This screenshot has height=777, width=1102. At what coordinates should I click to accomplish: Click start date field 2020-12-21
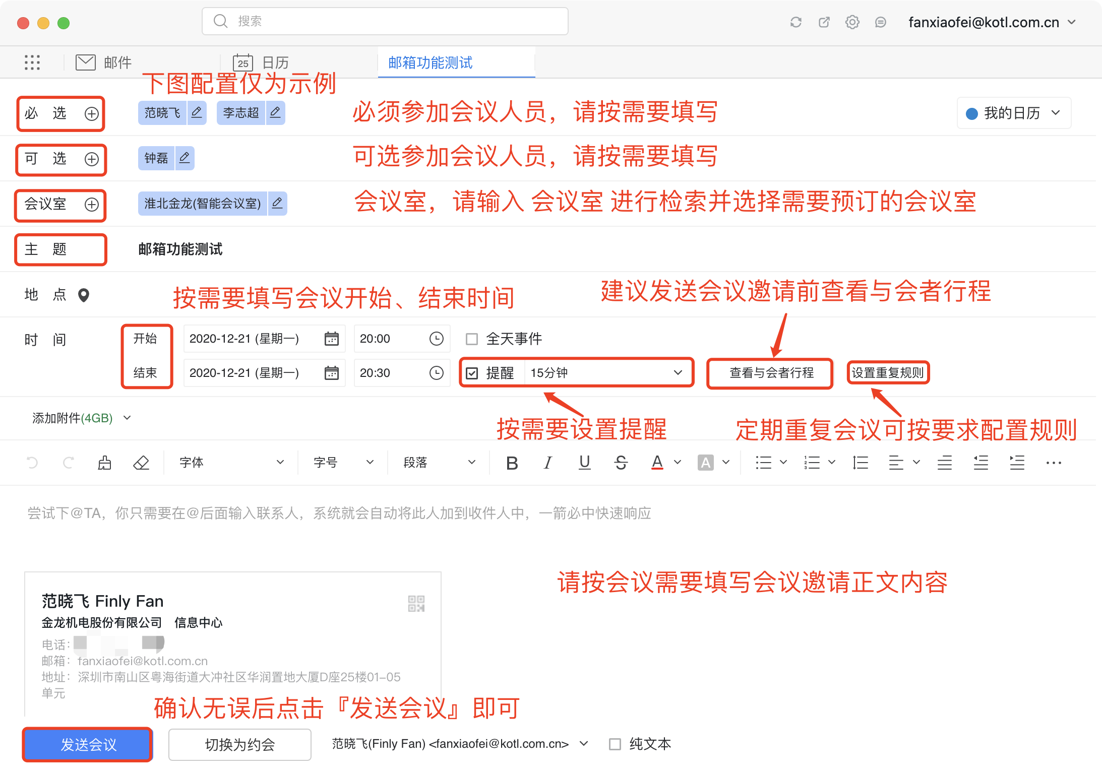pos(264,339)
